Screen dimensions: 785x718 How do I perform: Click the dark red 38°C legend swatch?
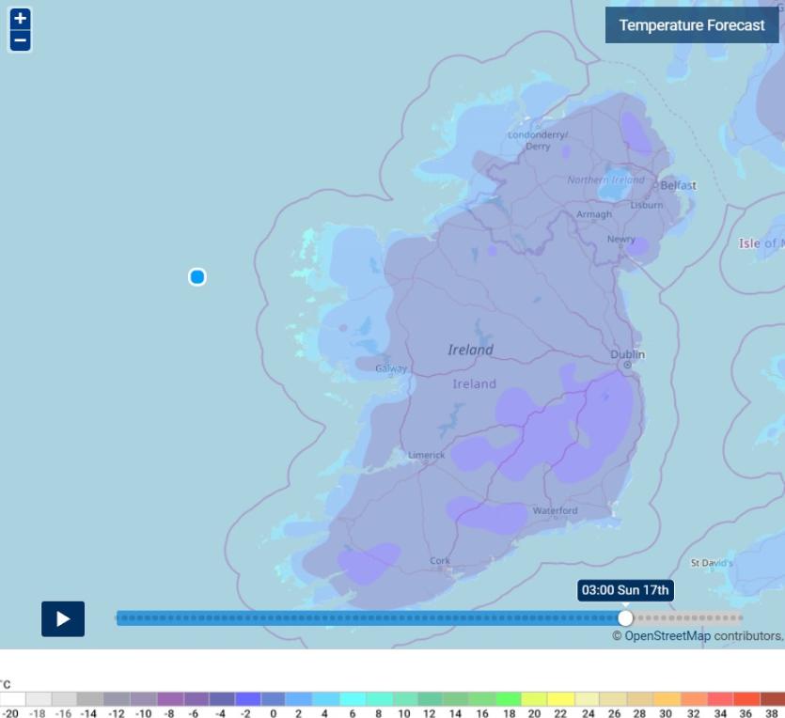point(772,699)
